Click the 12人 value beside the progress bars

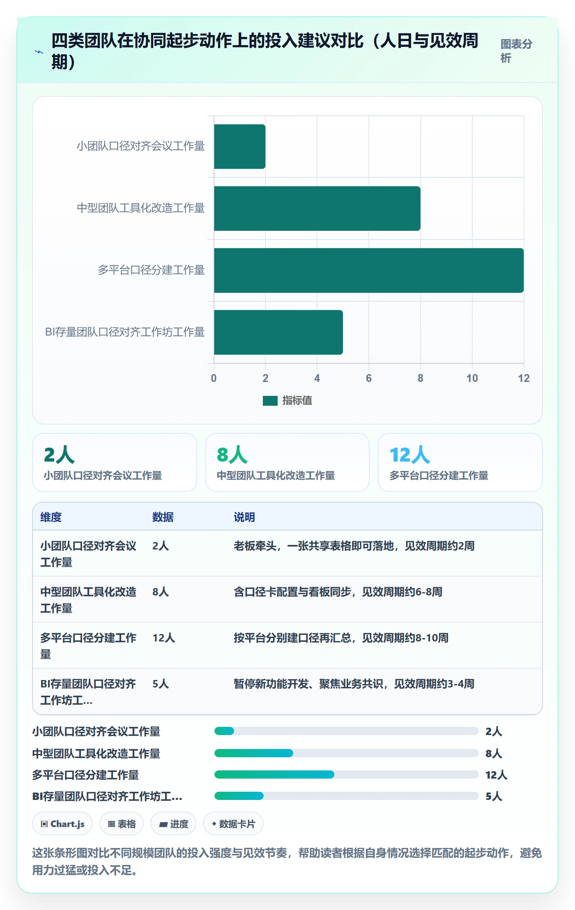click(x=497, y=775)
